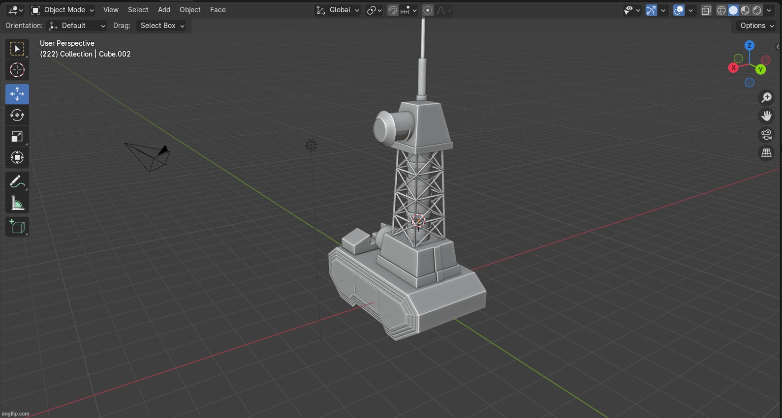
Task: Switch to Material Preview shading
Action: (x=745, y=10)
